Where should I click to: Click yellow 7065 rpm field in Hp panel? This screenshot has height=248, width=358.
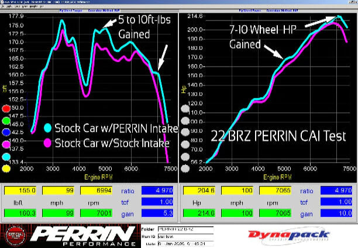click(x=275, y=190)
